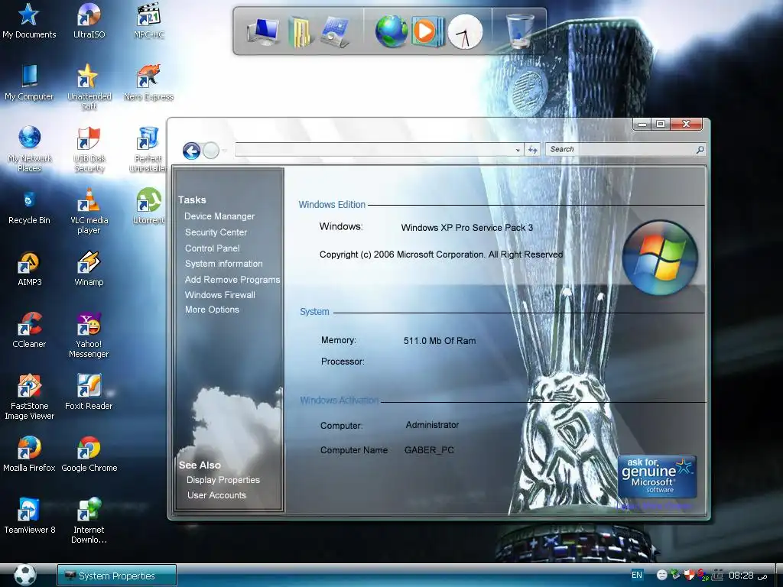Open Windows Firewall link

point(219,295)
